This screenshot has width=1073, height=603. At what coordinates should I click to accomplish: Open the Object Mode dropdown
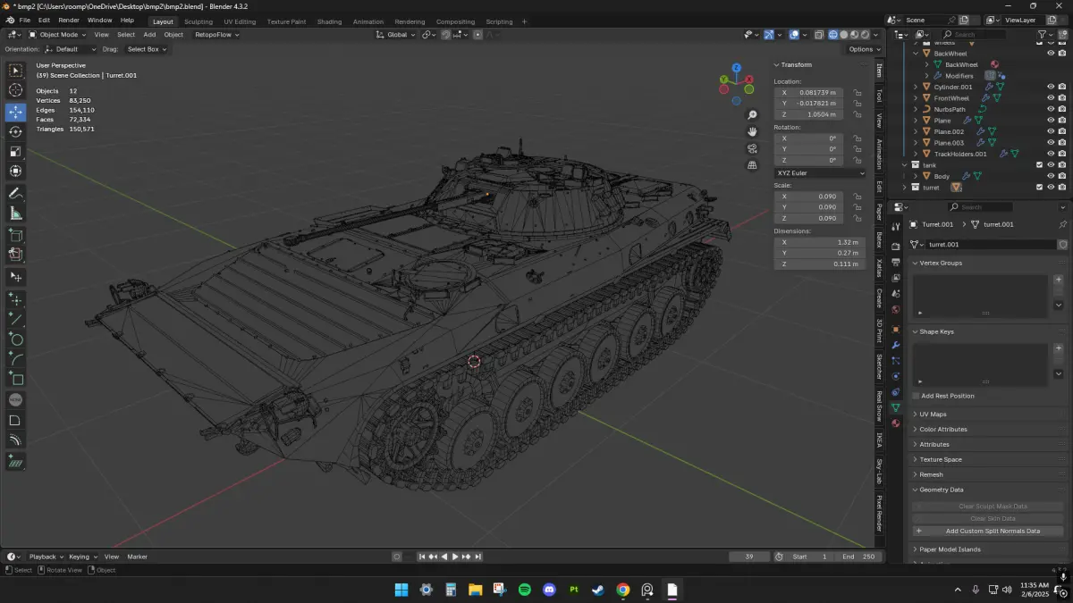click(57, 35)
